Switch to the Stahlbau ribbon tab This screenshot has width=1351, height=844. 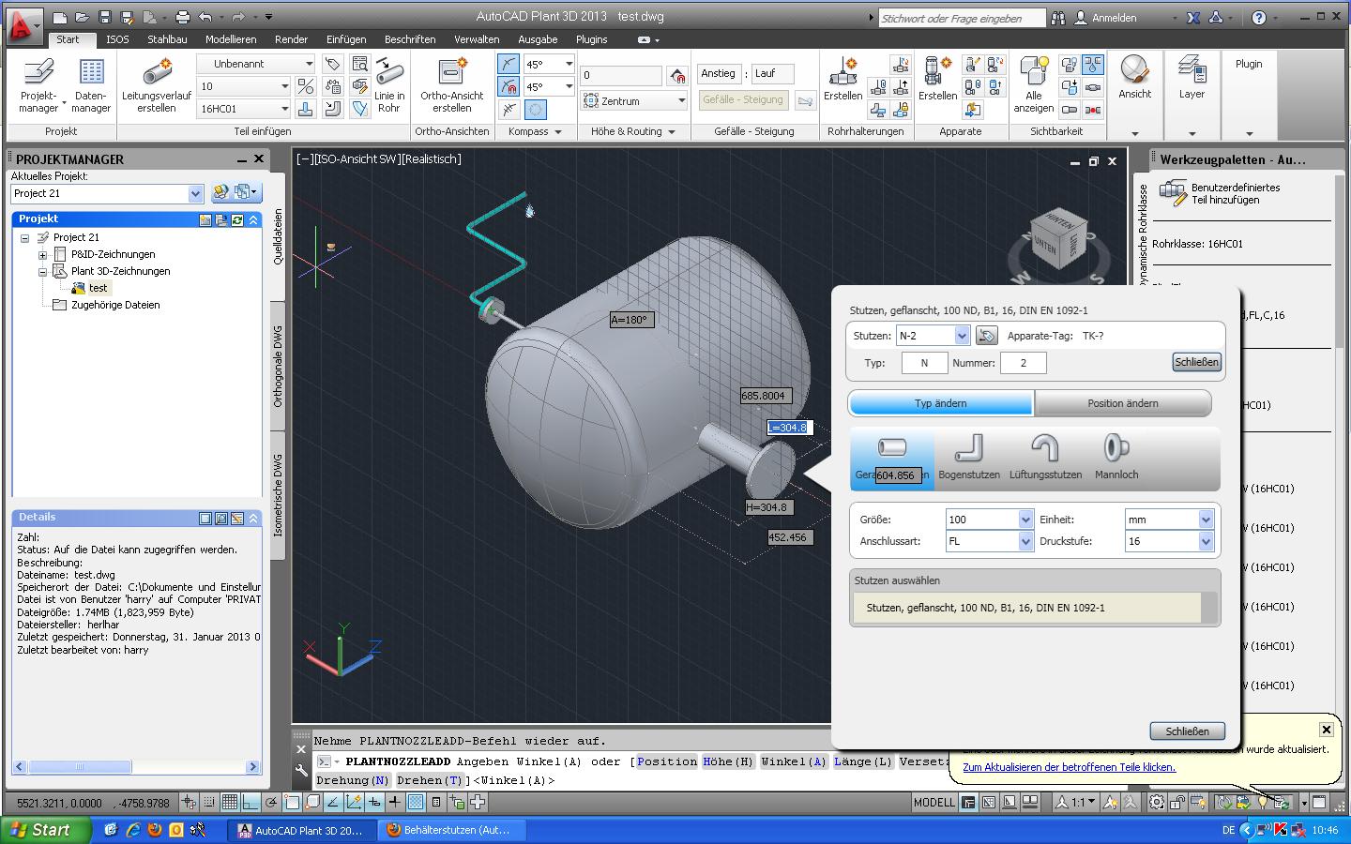coord(167,39)
